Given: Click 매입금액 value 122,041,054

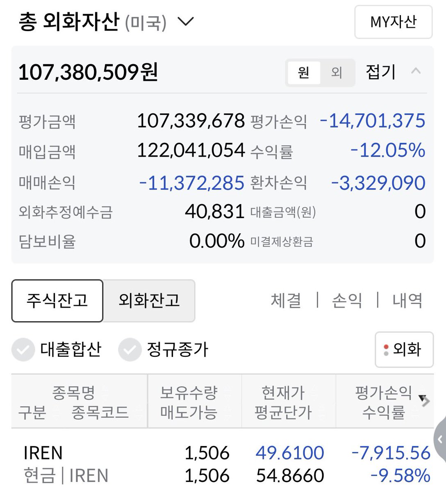Looking at the screenshot, I should (x=191, y=150).
